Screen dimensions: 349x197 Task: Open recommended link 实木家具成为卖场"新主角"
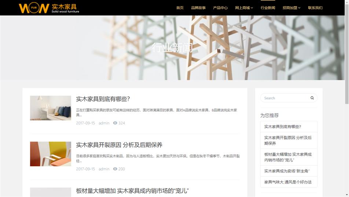[287, 171]
